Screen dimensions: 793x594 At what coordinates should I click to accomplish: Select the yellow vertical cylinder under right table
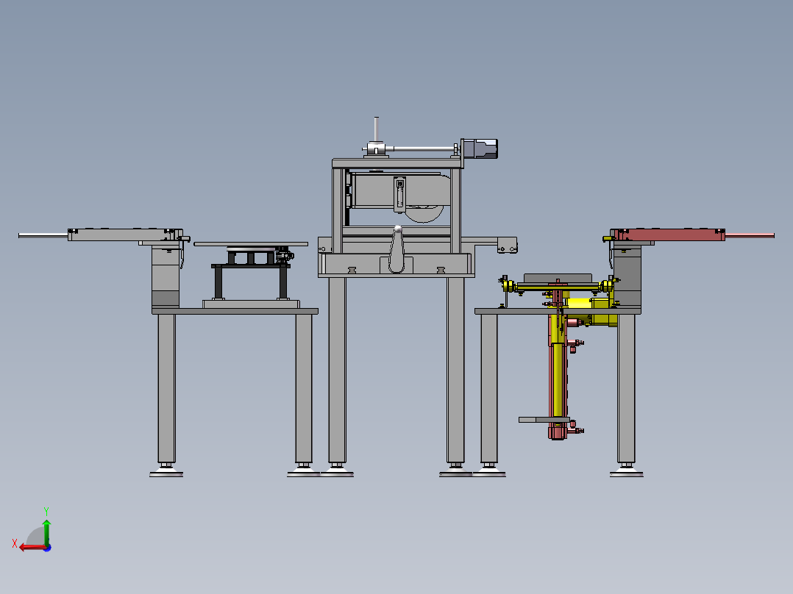[558, 379]
